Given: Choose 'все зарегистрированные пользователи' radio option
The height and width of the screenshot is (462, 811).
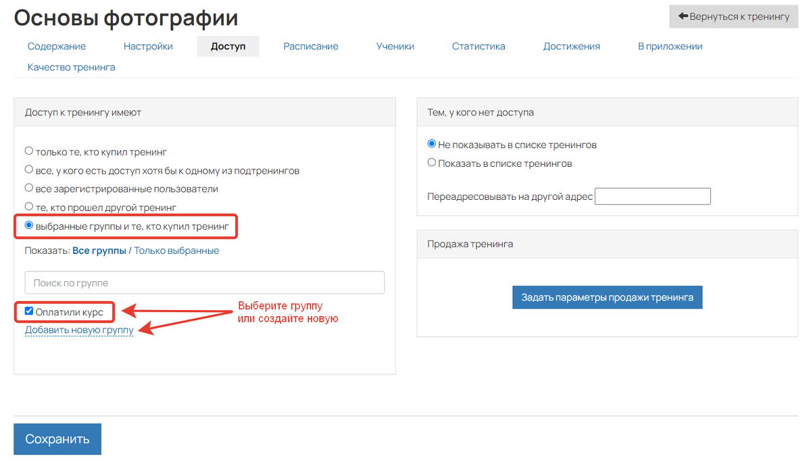Looking at the screenshot, I should (28, 188).
